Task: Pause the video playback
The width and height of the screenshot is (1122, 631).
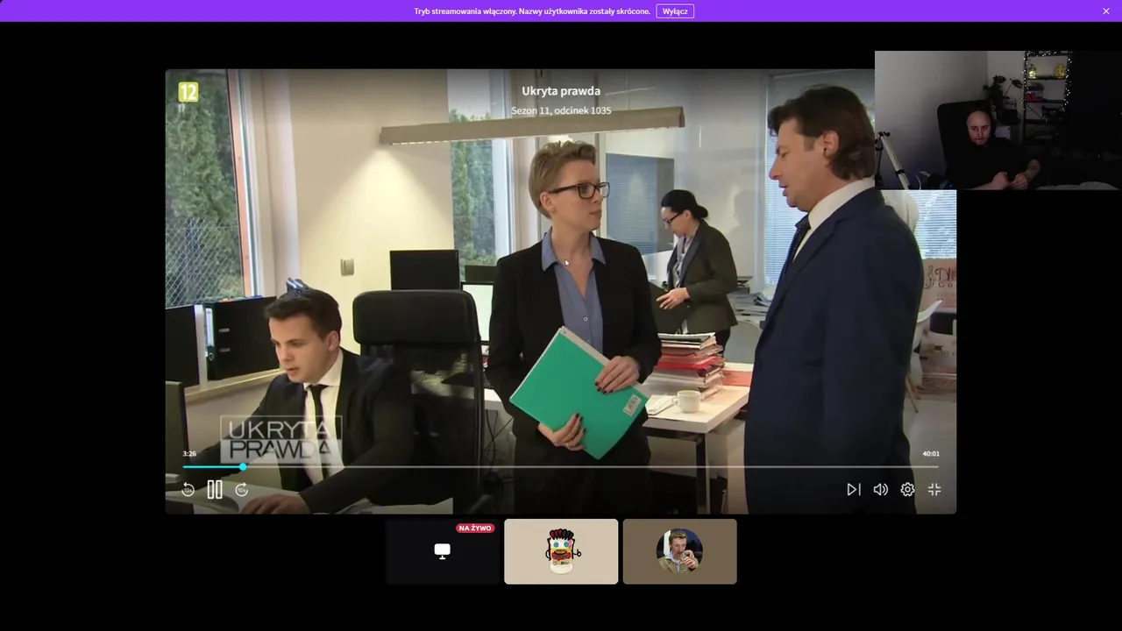Action: pos(215,490)
